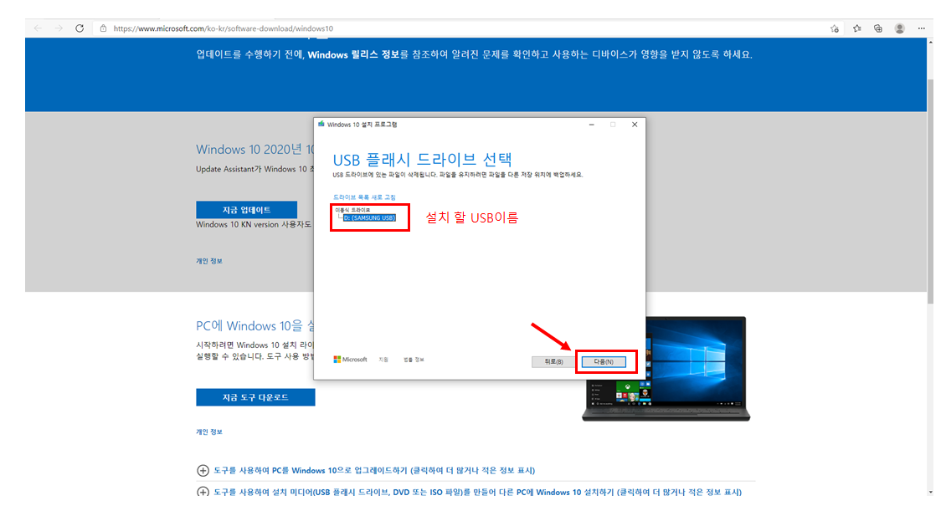Click scrollbar down arrow

click(x=930, y=493)
